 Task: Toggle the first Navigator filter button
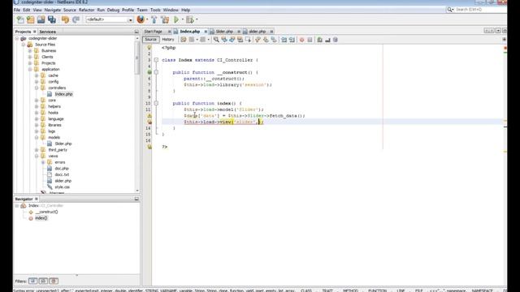point(32,281)
